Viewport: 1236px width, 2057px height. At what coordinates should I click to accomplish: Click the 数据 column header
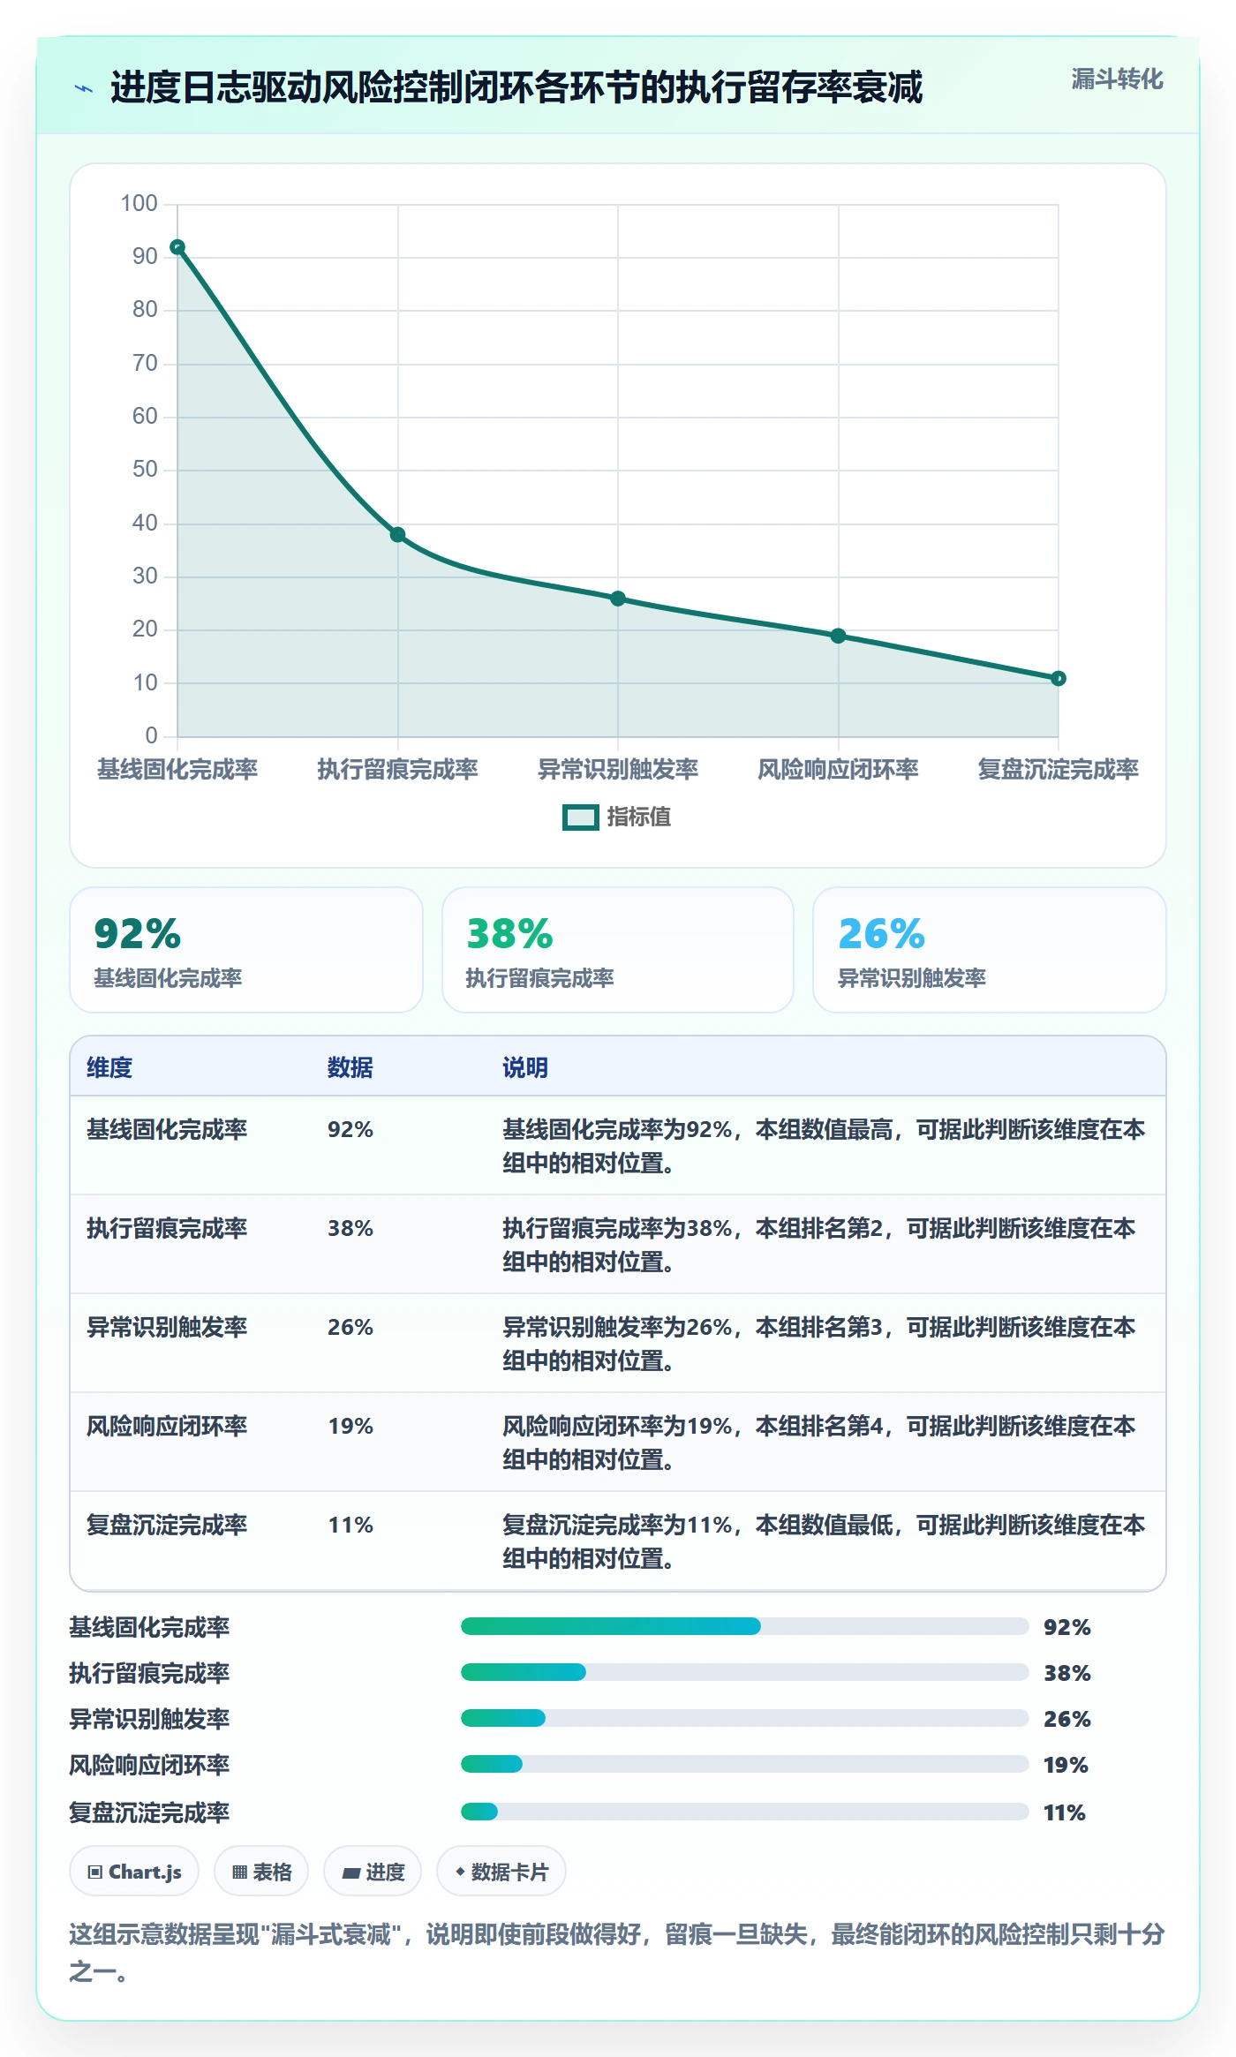pos(350,1067)
